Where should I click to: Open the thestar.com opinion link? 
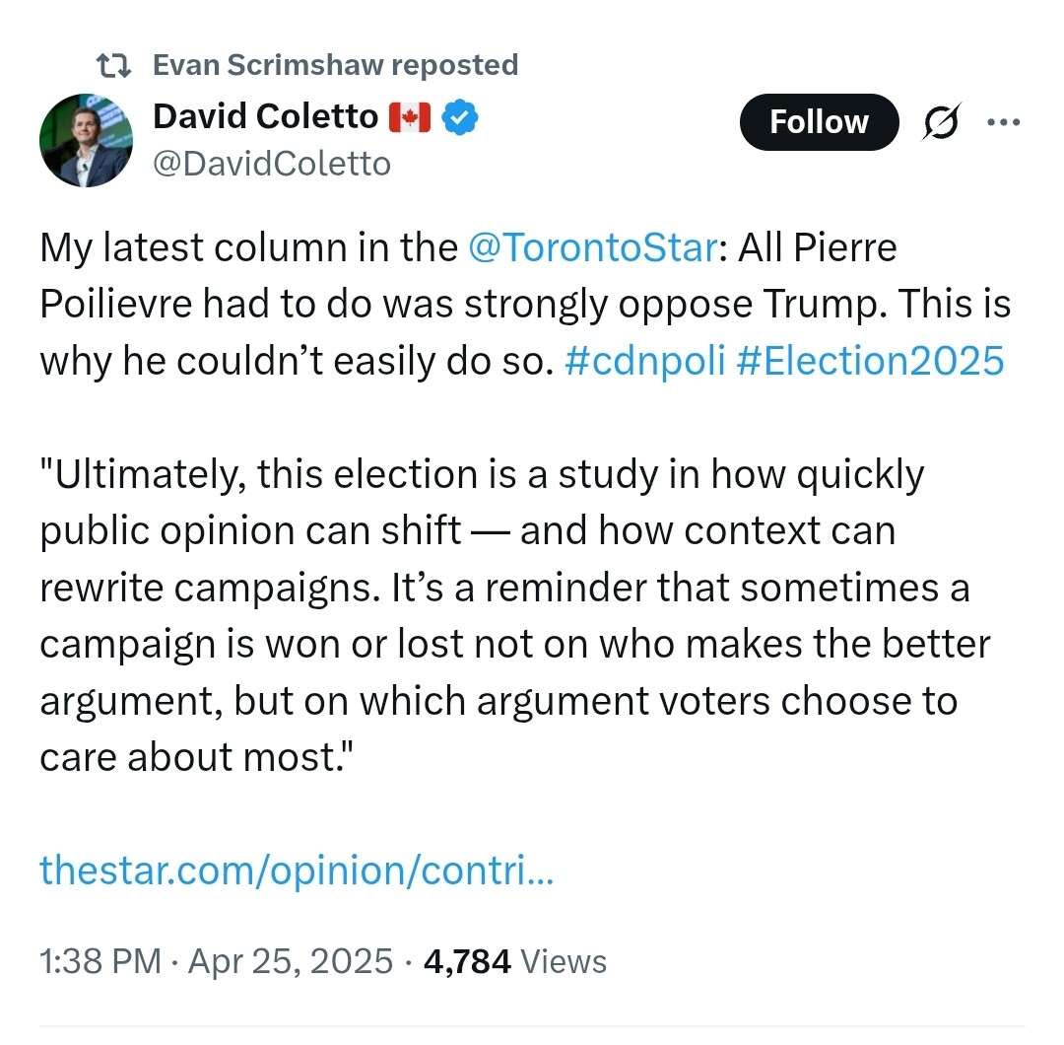[297, 870]
